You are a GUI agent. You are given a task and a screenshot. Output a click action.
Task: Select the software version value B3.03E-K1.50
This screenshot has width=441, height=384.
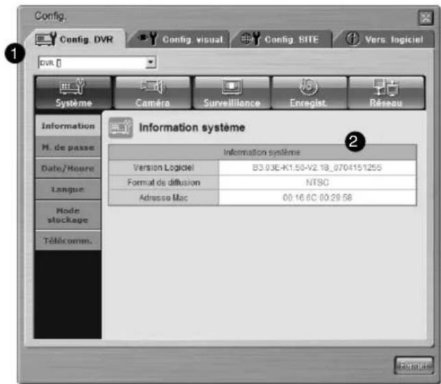pos(318,168)
